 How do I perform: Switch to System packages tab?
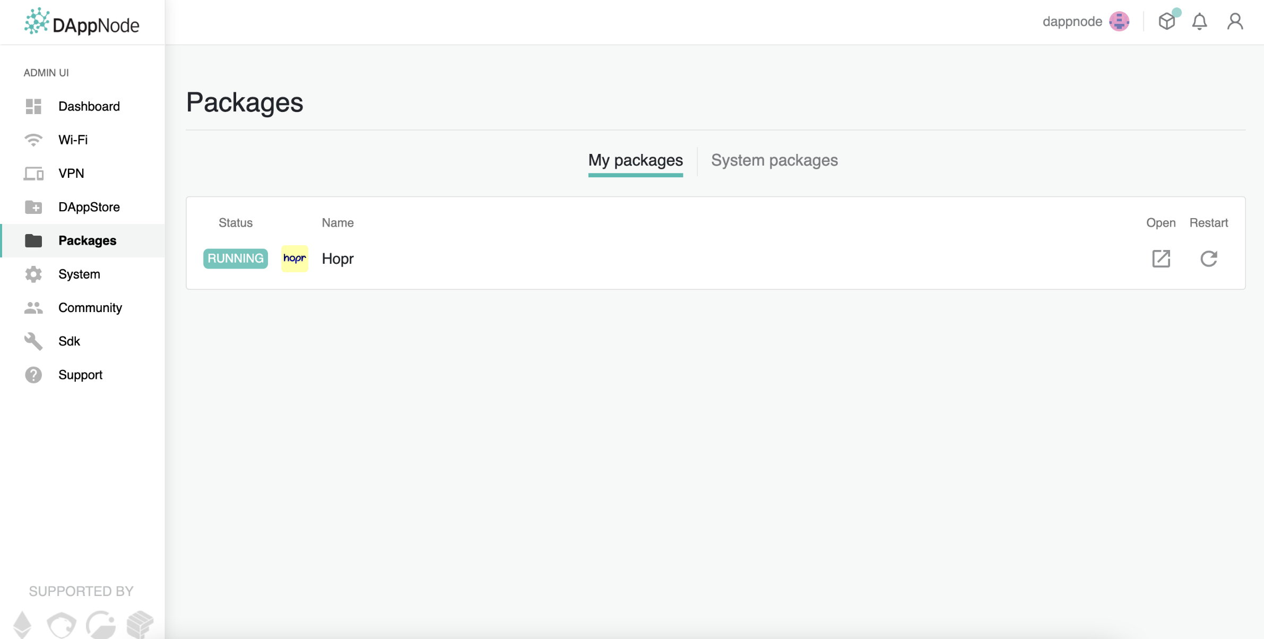[774, 160]
